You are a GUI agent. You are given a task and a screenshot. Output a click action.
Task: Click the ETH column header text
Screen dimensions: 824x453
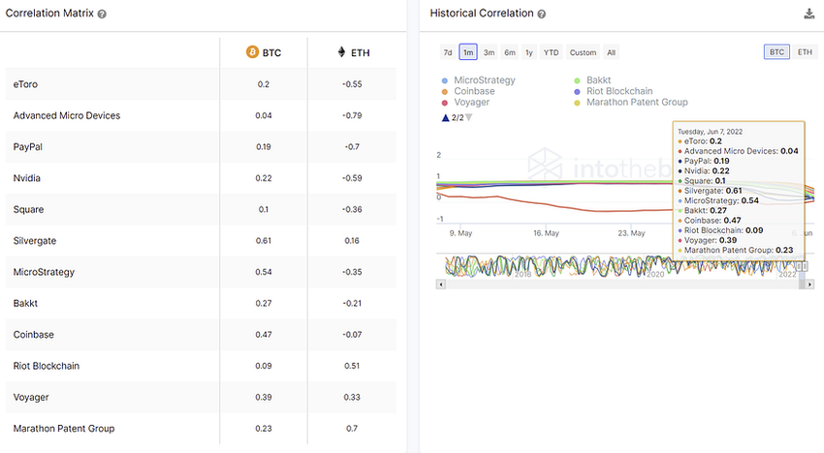[361, 52]
